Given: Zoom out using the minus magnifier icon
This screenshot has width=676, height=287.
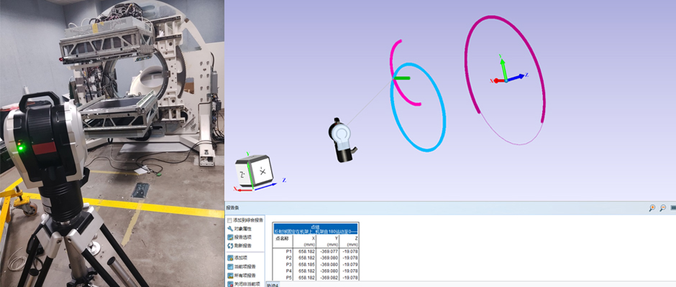Looking at the screenshot, I should (x=662, y=207).
